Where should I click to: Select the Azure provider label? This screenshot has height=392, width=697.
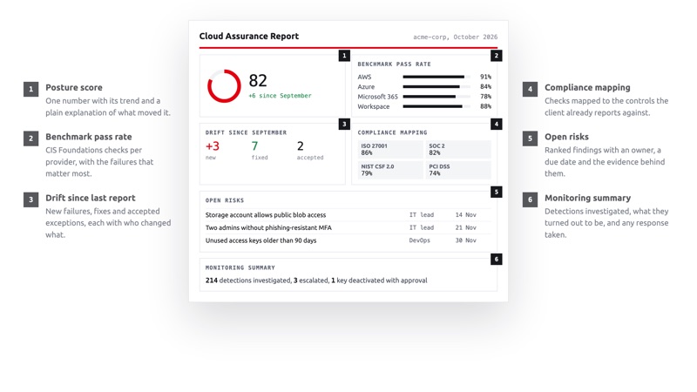(366, 86)
